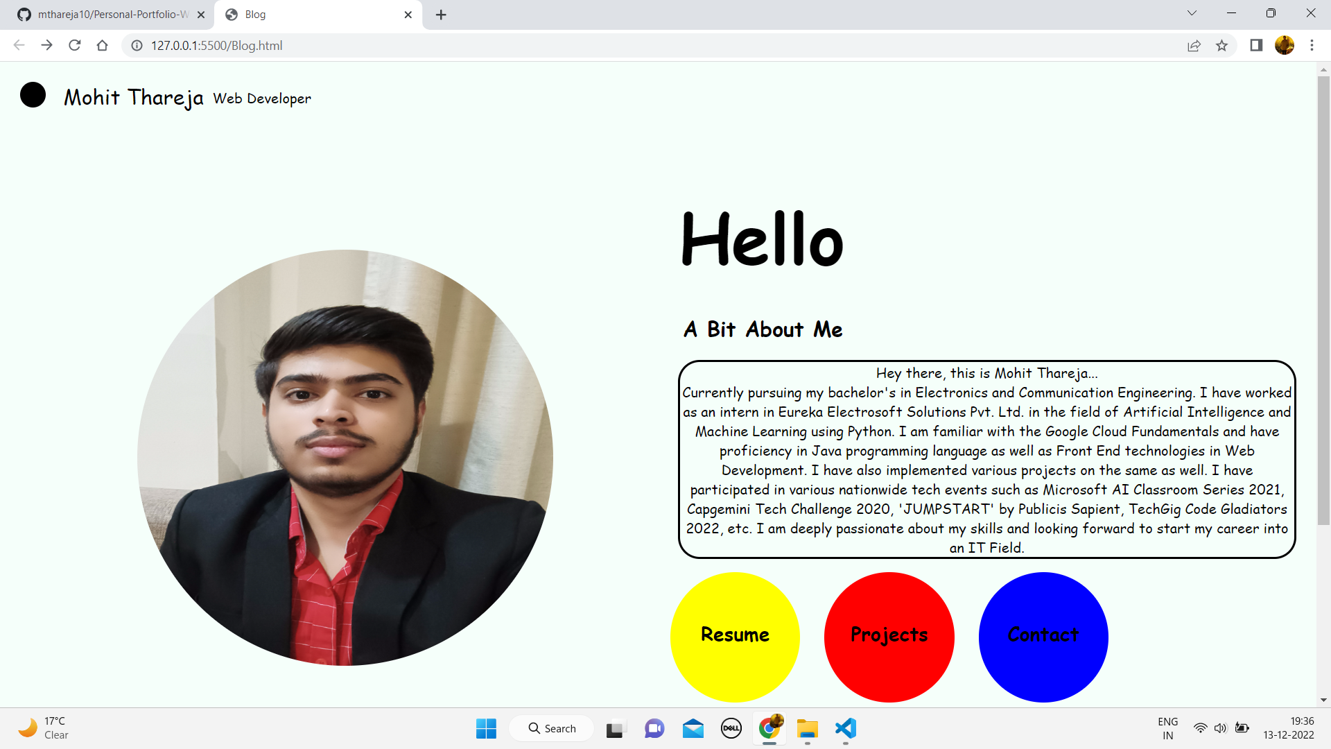Open the Wi-Fi network tray icon
The width and height of the screenshot is (1331, 749).
coord(1200,728)
